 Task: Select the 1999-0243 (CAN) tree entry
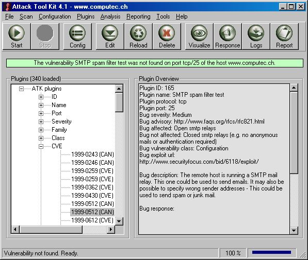click(92, 154)
